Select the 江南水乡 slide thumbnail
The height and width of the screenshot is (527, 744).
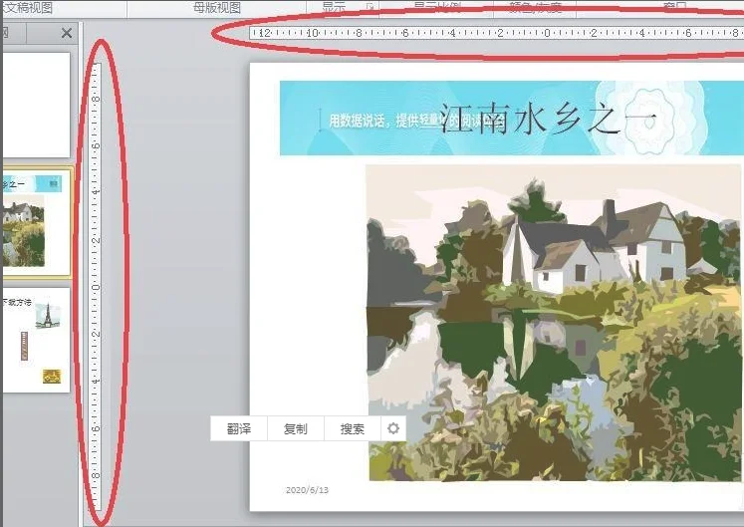35,221
